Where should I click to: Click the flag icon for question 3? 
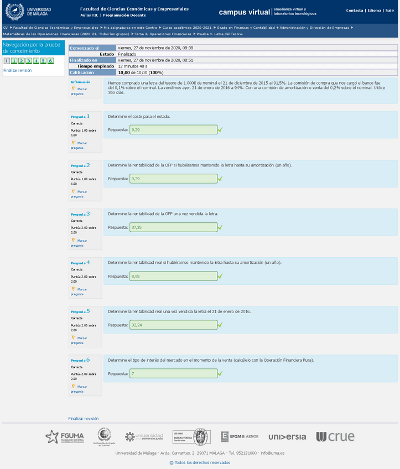click(x=73, y=241)
